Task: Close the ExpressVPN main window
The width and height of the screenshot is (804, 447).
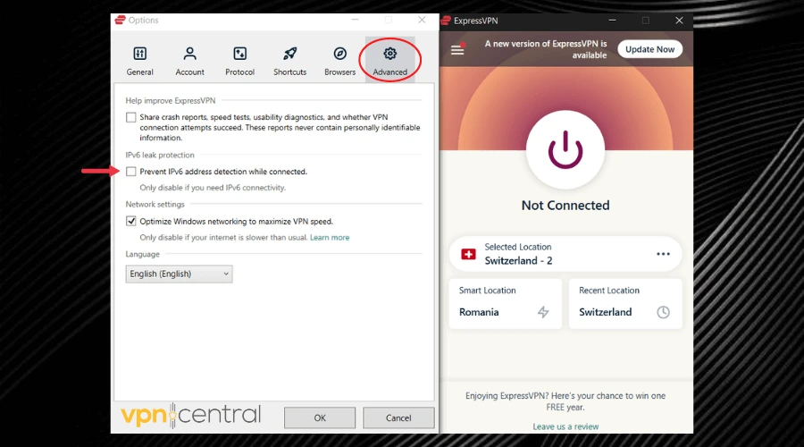Action: [679, 21]
